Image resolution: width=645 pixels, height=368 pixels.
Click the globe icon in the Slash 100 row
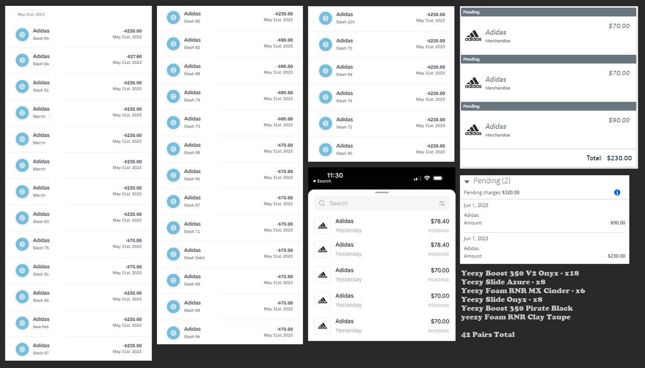pyautogui.click(x=325, y=18)
